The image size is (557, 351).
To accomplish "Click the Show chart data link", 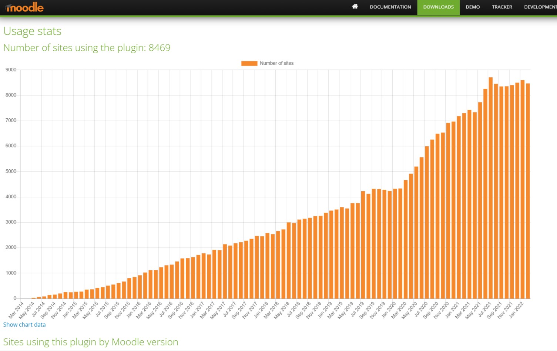I will pos(24,324).
